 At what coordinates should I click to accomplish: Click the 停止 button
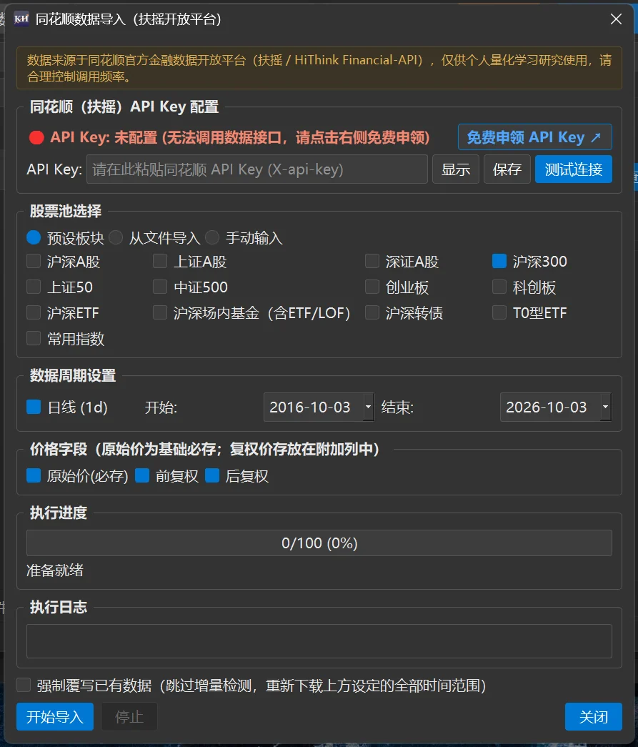[x=129, y=716]
